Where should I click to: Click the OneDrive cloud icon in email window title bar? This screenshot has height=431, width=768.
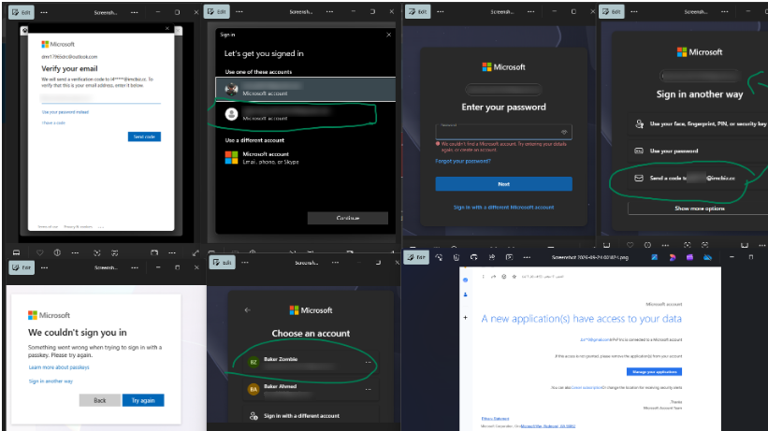tap(708, 257)
